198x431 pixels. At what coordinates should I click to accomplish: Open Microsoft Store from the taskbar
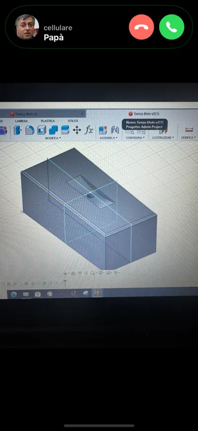point(38,294)
